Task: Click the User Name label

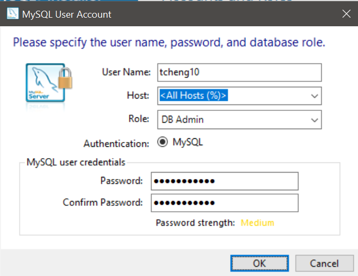Action: pyautogui.click(x=126, y=72)
